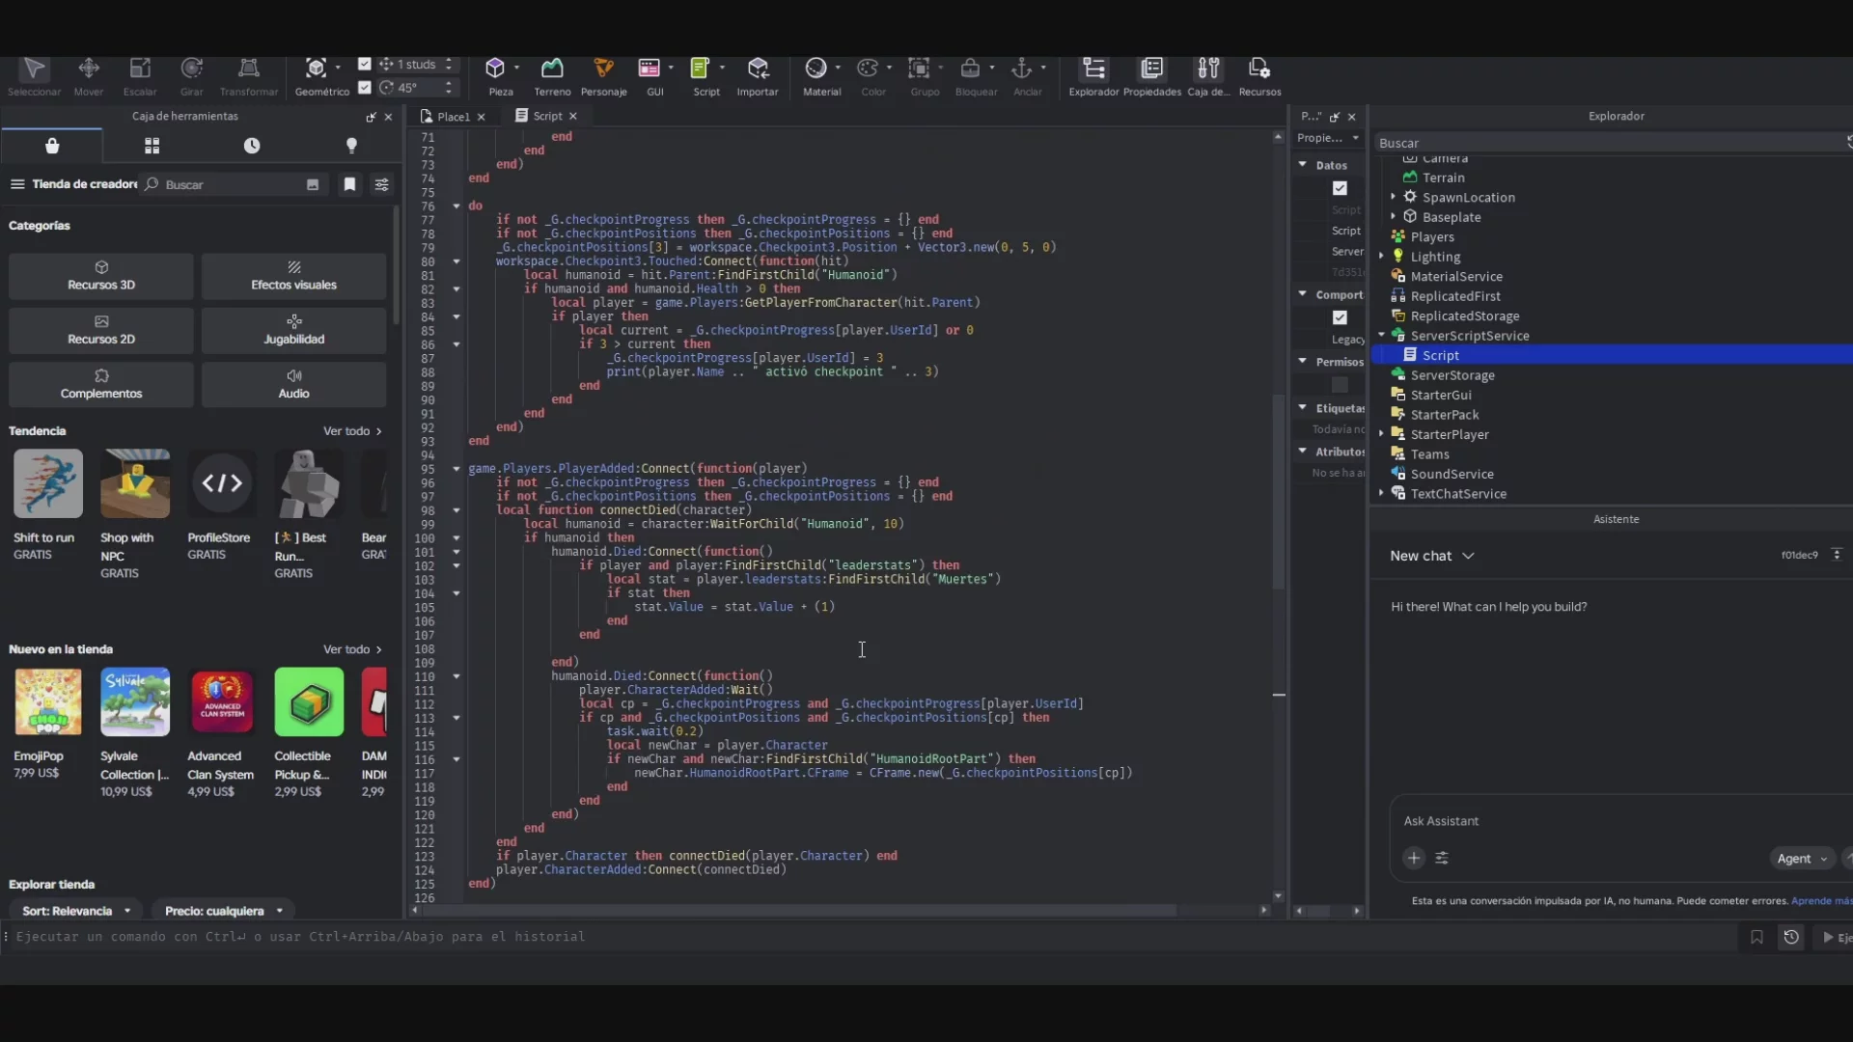Toggle the checkbox under Permisos section
This screenshot has height=1042, width=1853.
(x=1340, y=385)
